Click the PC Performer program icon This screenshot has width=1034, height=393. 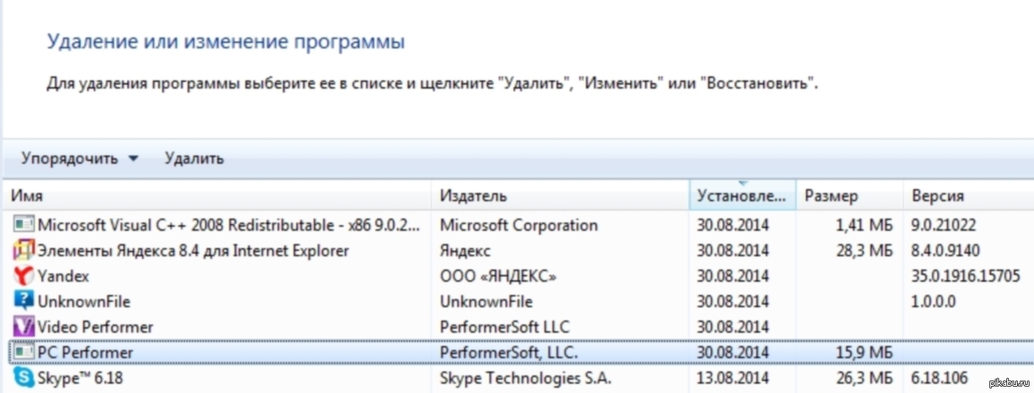pos(23,353)
